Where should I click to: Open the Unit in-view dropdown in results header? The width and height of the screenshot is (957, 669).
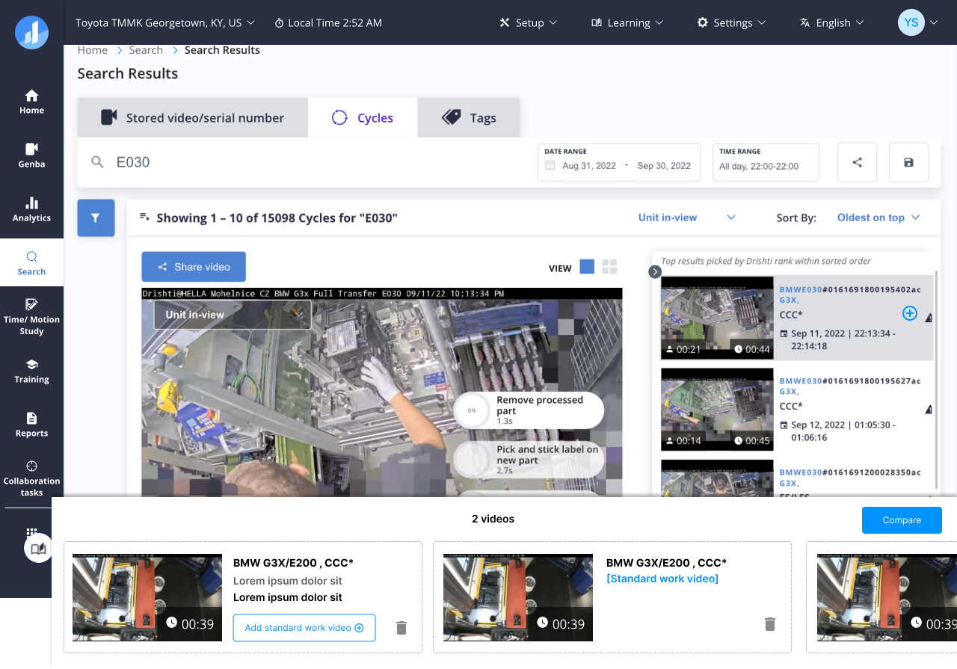pos(687,218)
